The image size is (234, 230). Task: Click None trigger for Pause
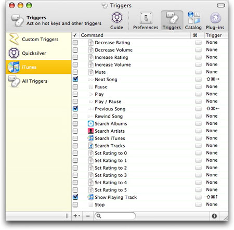212,86
